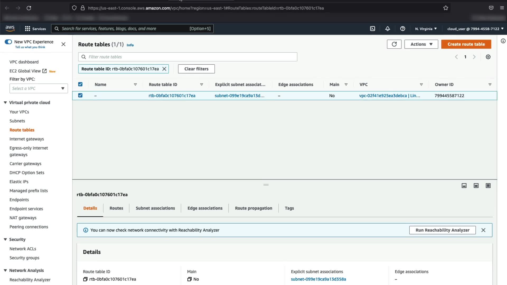The width and height of the screenshot is (507, 285).
Task: Switch to the Routes tab
Action: point(116,208)
